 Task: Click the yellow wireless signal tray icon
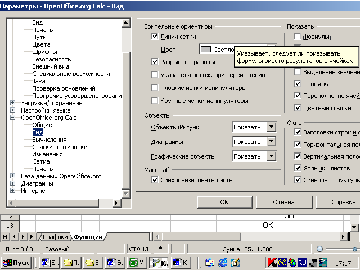pos(282,263)
